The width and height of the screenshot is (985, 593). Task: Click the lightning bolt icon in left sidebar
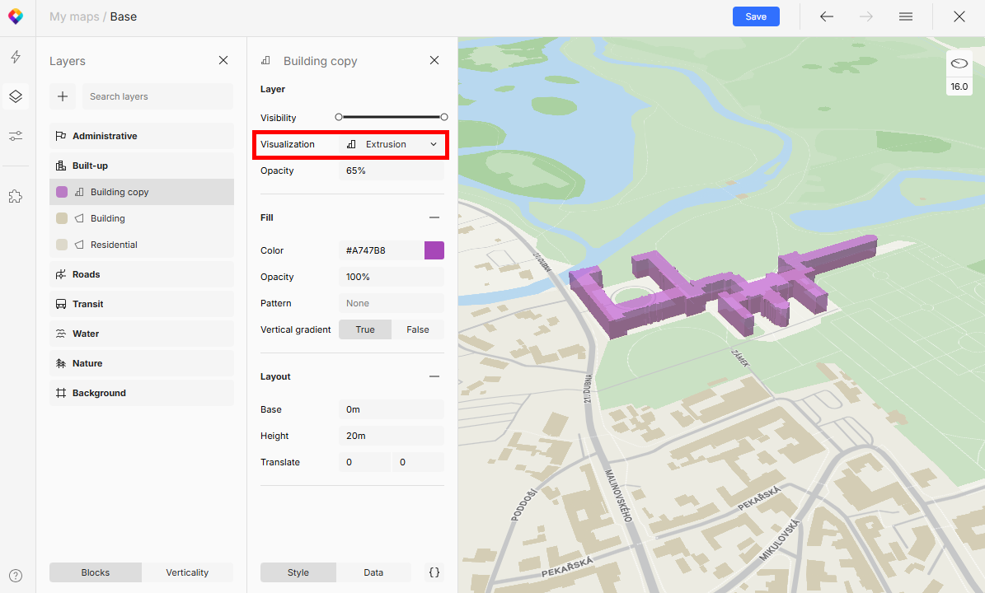click(x=16, y=57)
